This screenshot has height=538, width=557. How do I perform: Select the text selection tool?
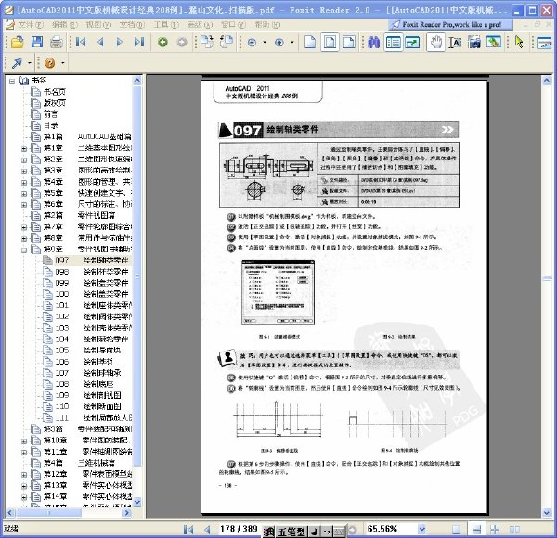click(455, 43)
